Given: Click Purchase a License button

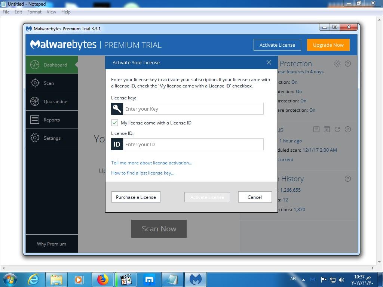Looking at the screenshot, I should coord(136,197).
